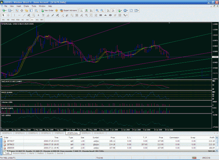Select the Text Label 'T' tool

tap(43, 15)
